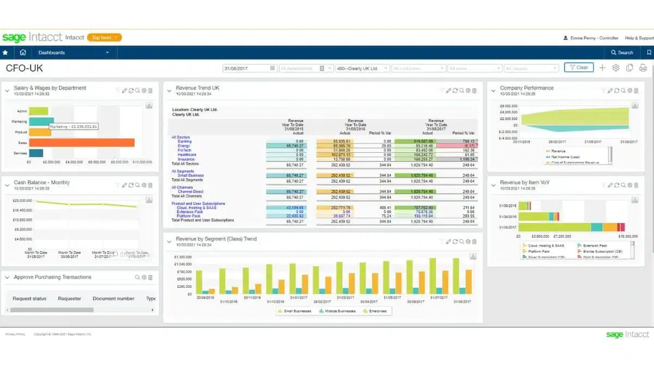
Task: Toggle Small Businesses legend series
Action: (295, 311)
